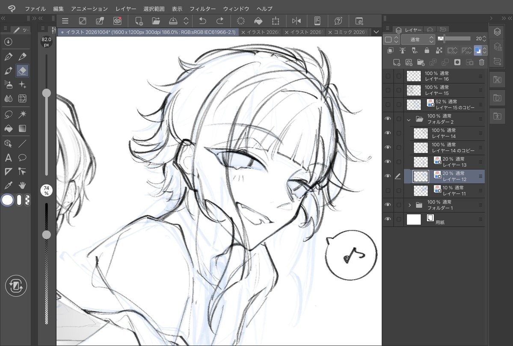Open the ファイル menu
Viewport: 513px width, 346px height.
[36, 9]
